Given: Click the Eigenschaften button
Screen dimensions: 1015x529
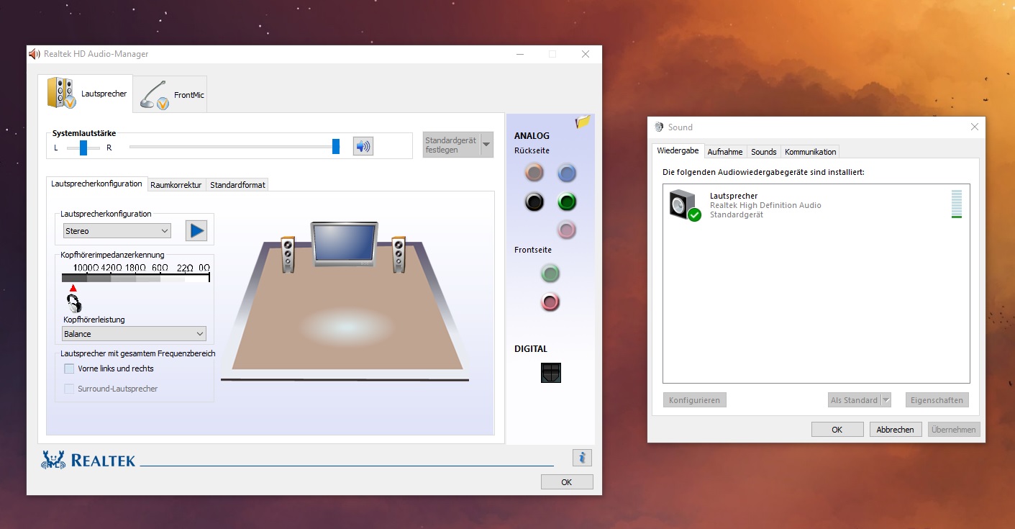Looking at the screenshot, I should (x=937, y=400).
